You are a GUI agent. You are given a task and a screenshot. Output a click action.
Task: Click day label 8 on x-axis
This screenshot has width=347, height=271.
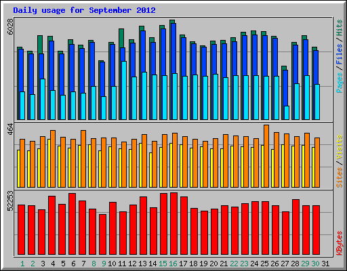(x=94, y=264)
